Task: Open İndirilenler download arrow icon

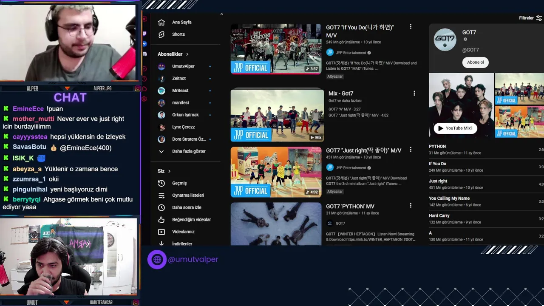Action: 161,244
